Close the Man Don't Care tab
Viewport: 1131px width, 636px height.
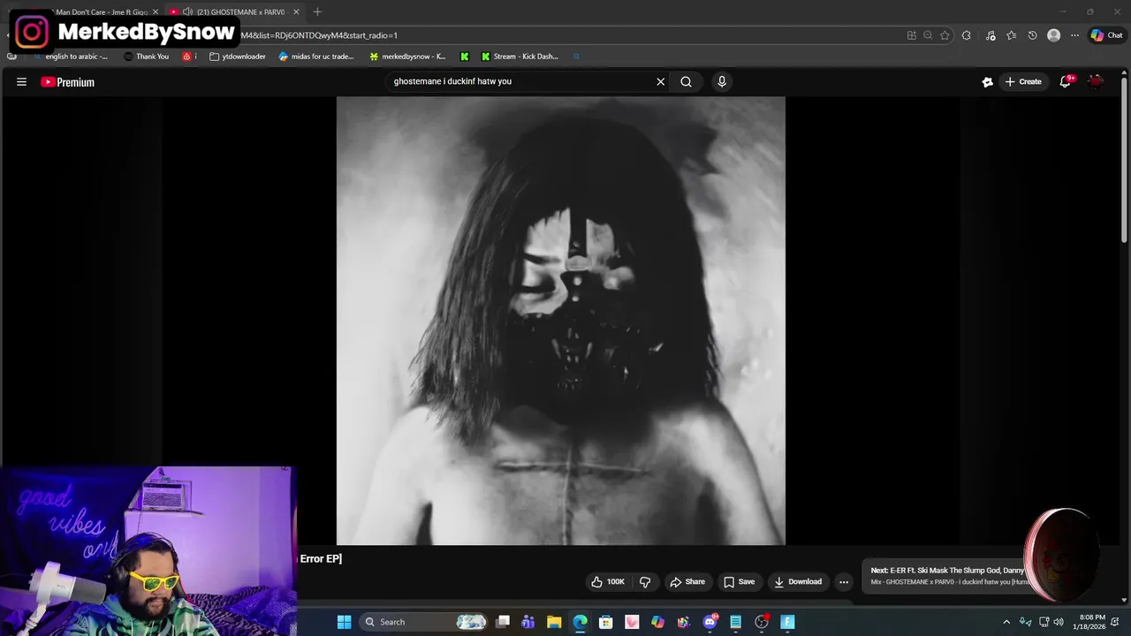pyautogui.click(x=156, y=12)
